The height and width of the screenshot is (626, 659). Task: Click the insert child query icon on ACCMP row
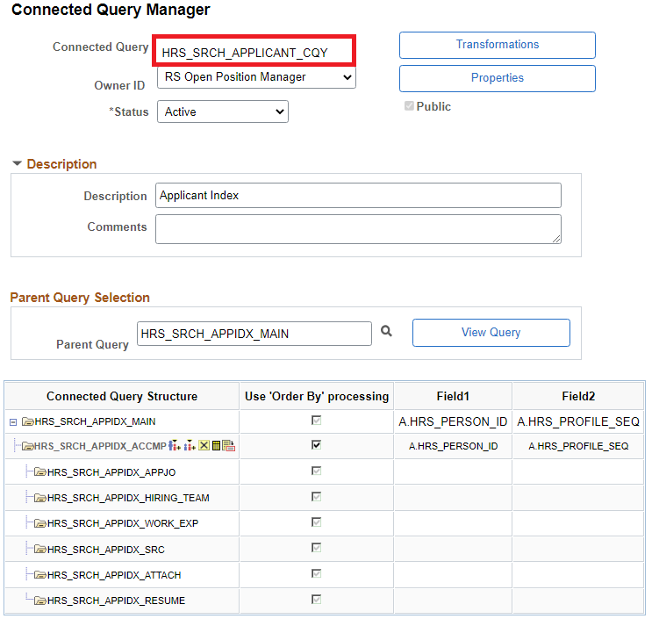pyautogui.click(x=190, y=446)
